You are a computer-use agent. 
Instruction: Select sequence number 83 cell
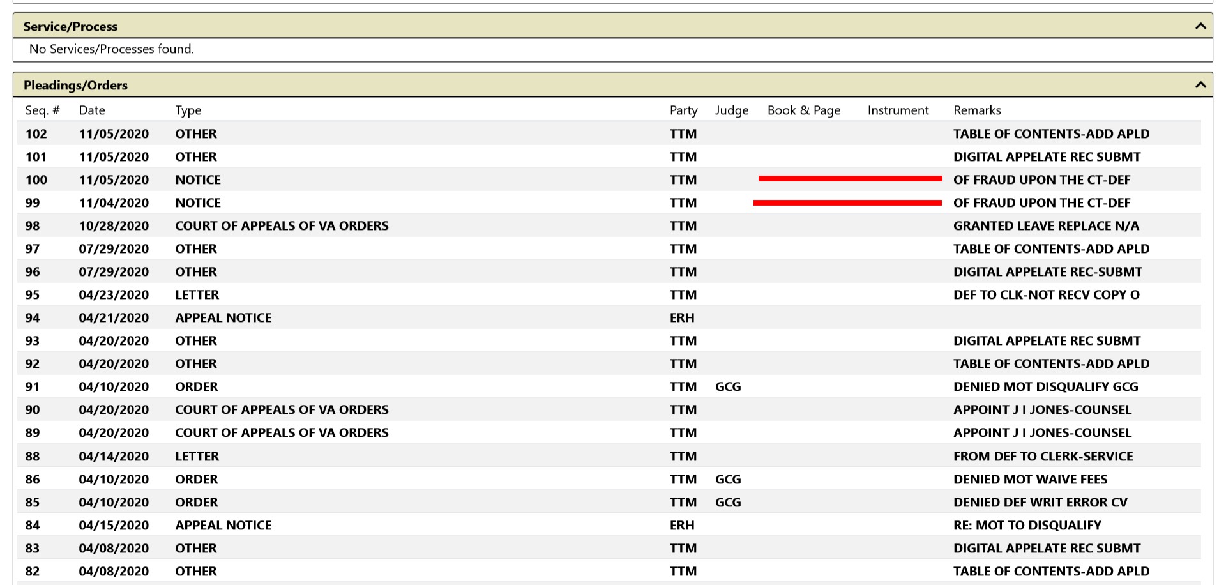point(33,548)
